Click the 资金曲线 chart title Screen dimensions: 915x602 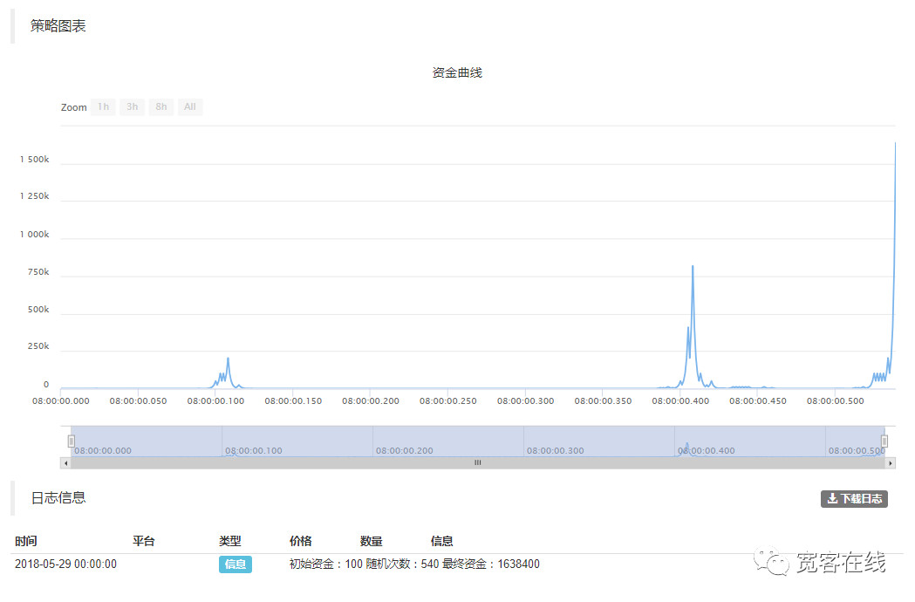(x=457, y=72)
